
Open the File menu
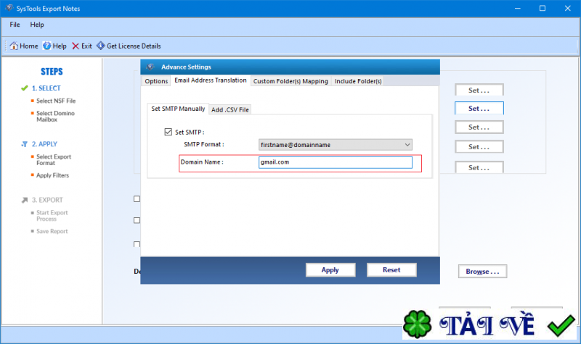15,25
